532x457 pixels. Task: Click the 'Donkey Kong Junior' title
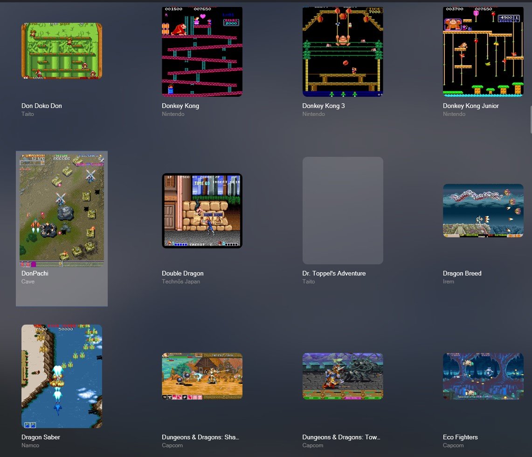[470, 106]
